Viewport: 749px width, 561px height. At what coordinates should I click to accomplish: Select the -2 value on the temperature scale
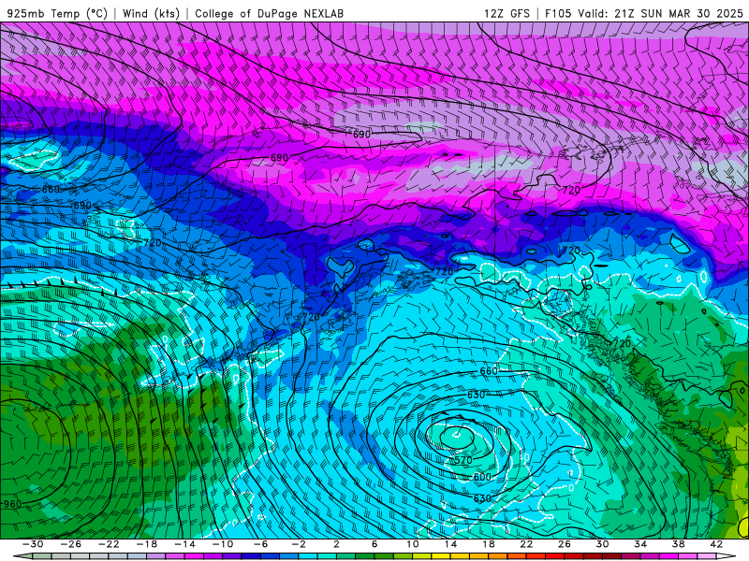pyautogui.click(x=299, y=544)
